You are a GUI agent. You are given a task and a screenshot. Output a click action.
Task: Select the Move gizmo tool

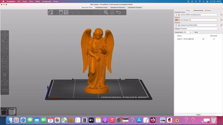(x=5, y=34)
